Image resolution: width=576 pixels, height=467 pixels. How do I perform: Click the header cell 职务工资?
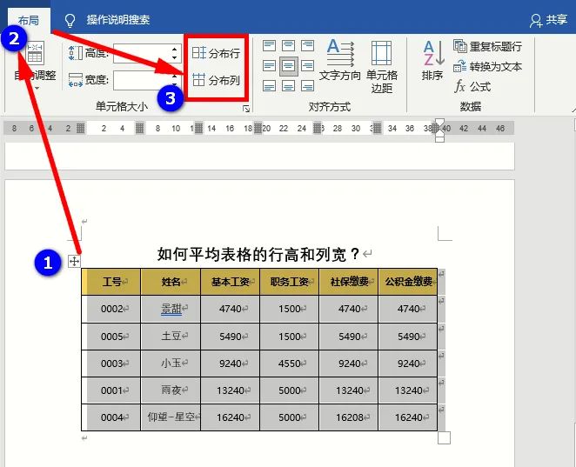(x=290, y=282)
